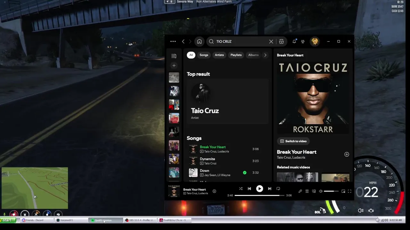
Task: Open Break Your Heart title in panel
Action: (297, 152)
